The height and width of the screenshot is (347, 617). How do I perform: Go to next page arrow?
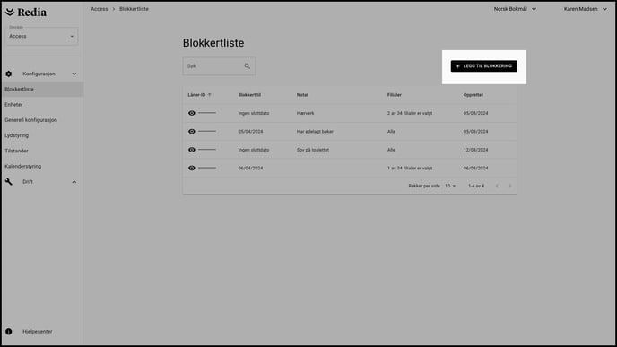(510, 186)
